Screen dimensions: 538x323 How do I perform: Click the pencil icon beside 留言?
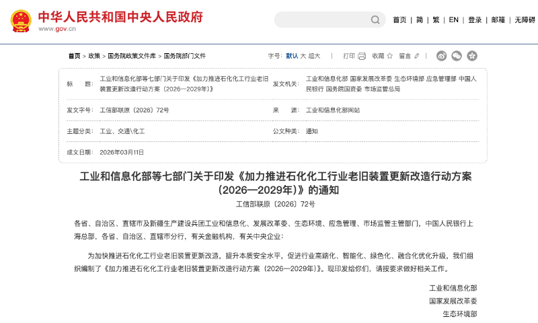(x=416, y=56)
